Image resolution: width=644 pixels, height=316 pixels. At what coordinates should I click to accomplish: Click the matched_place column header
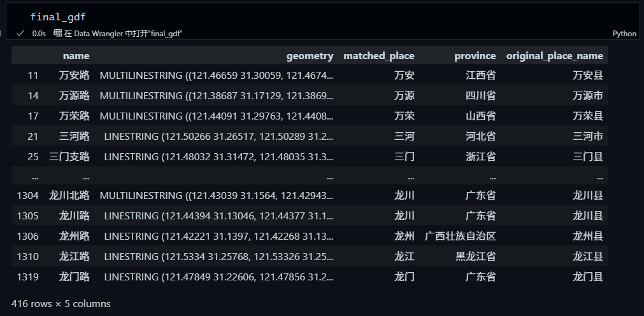(x=378, y=56)
